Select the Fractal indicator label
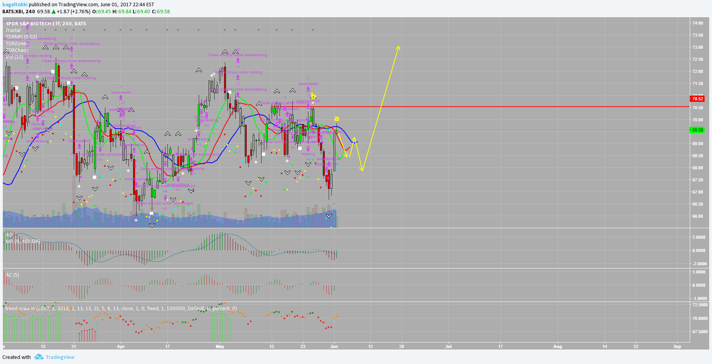The height and width of the screenshot is (364, 712). coord(13,30)
